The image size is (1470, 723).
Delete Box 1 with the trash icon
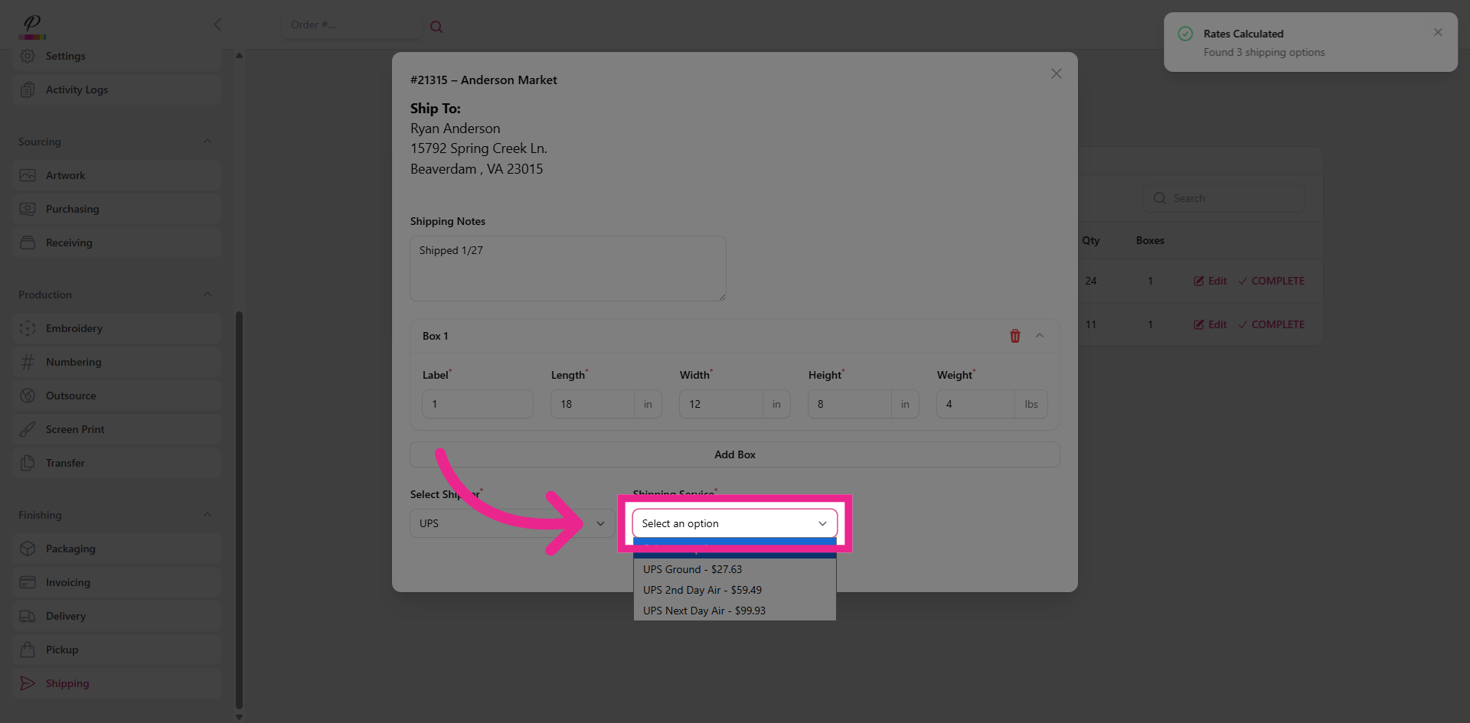[x=1014, y=336]
